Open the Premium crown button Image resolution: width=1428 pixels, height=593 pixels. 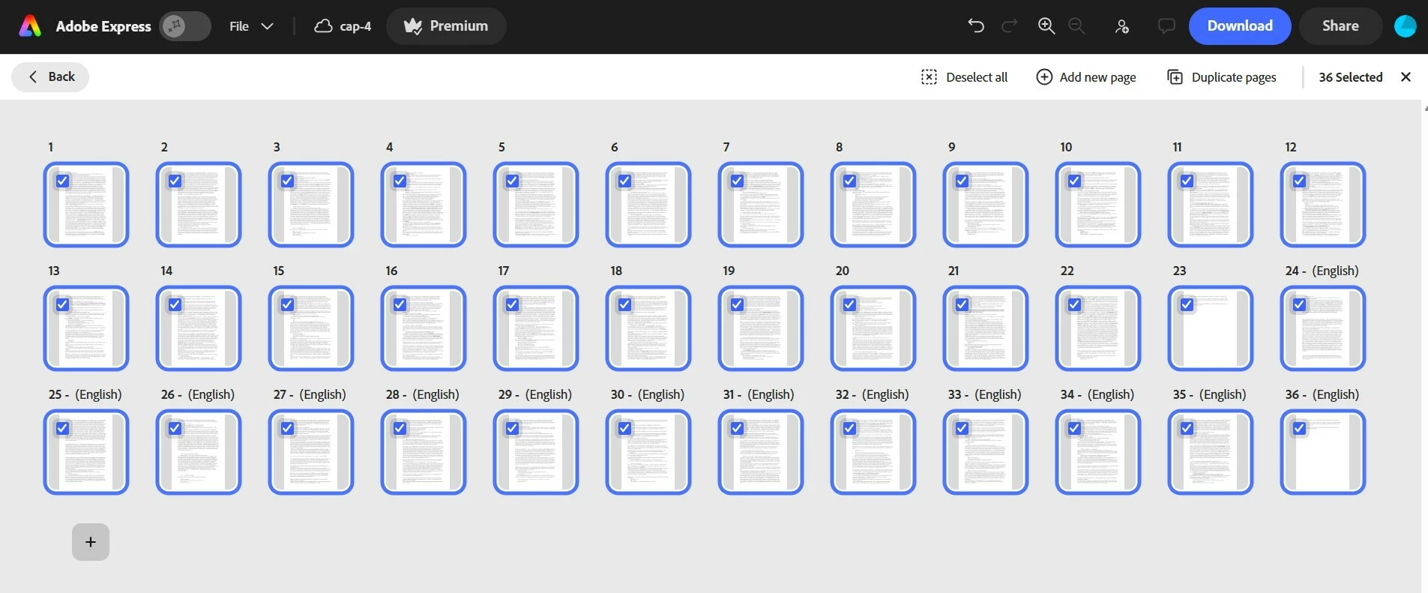(446, 26)
